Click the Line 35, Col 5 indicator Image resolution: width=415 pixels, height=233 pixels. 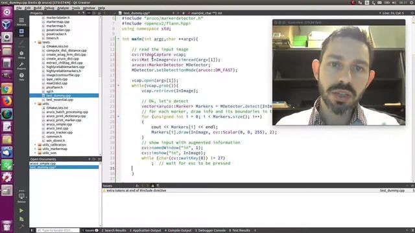pyautogui.click(x=394, y=13)
